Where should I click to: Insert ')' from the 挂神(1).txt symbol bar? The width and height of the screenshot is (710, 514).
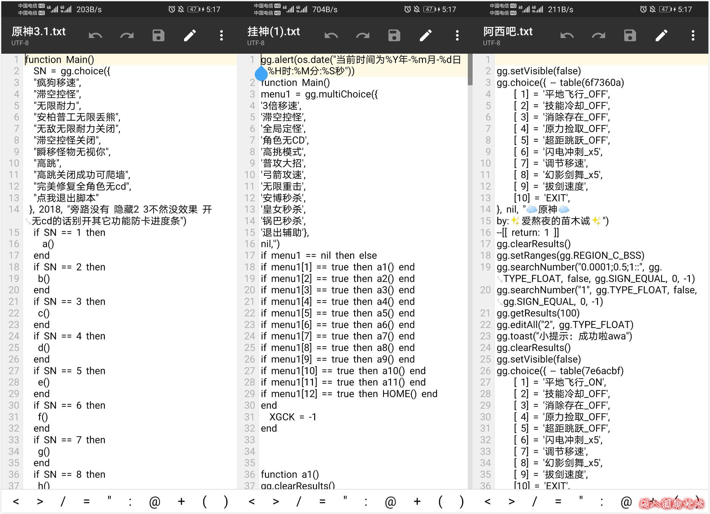coord(462,502)
